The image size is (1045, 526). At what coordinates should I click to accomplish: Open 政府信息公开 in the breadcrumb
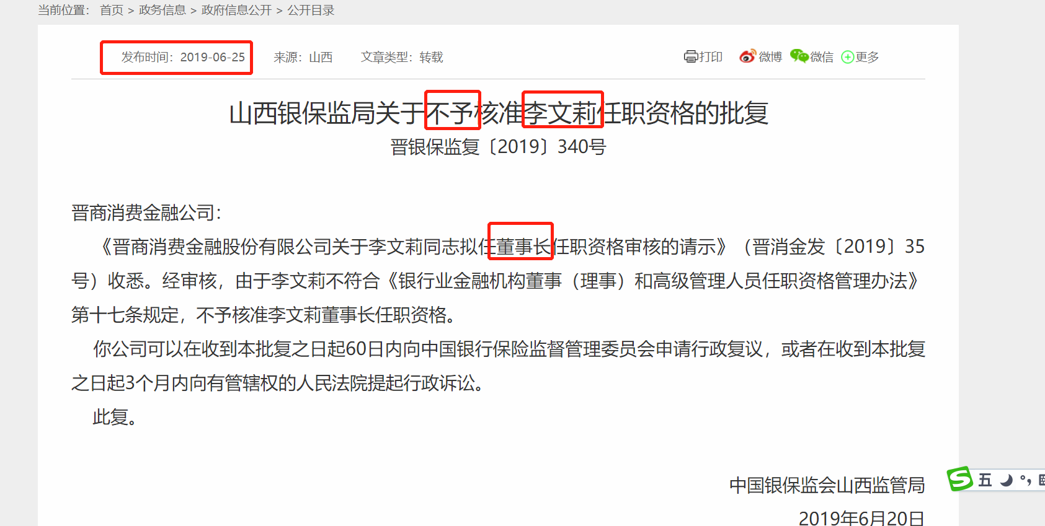[237, 10]
